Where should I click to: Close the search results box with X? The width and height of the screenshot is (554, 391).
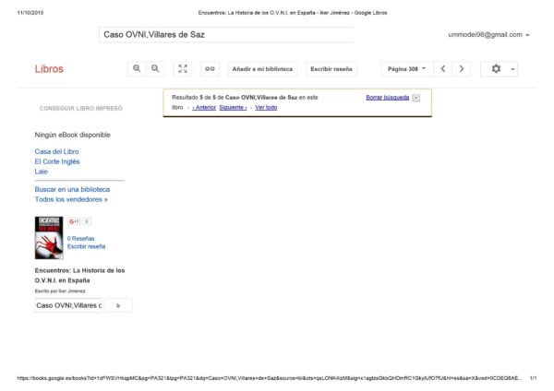(x=416, y=98)
